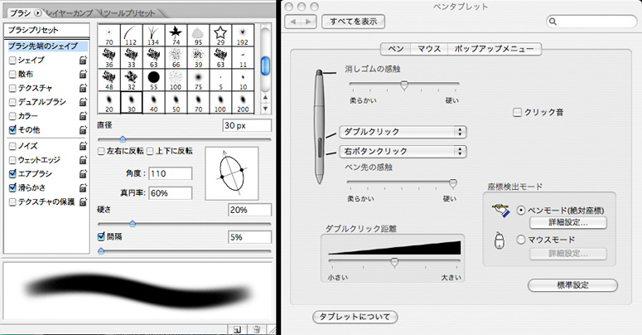This screenshot has height=335, width=642.
Task: Click the lock icon next to テクスチャ
Action: coord(83,87)
